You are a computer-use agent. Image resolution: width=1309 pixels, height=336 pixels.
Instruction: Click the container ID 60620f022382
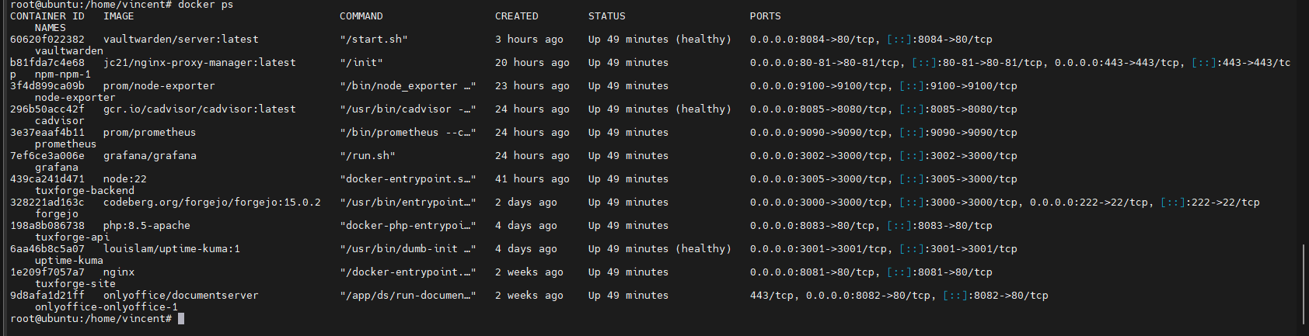[47, 40]
